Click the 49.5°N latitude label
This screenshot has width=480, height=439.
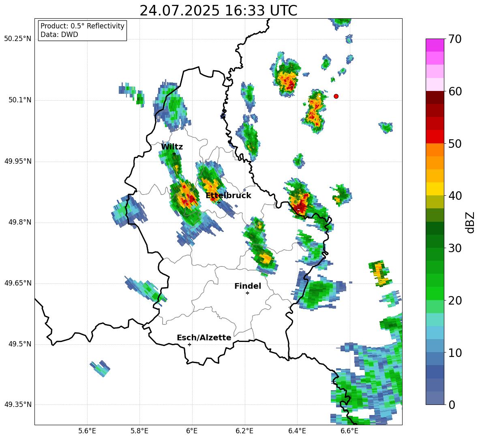point(20,344)
